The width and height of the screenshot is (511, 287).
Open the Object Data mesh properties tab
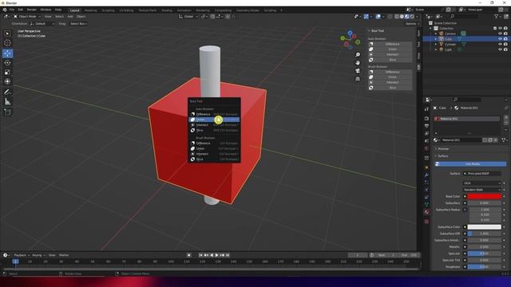pyautogui.click(x=426, y=204)
